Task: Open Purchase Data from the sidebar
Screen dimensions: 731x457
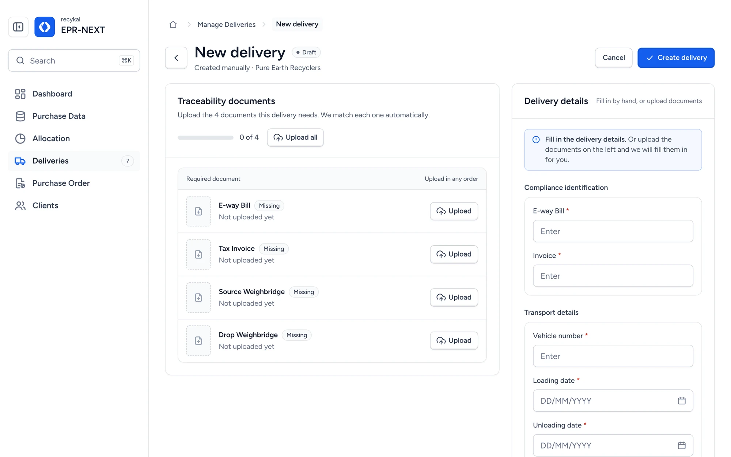Action: coord(74,116)
